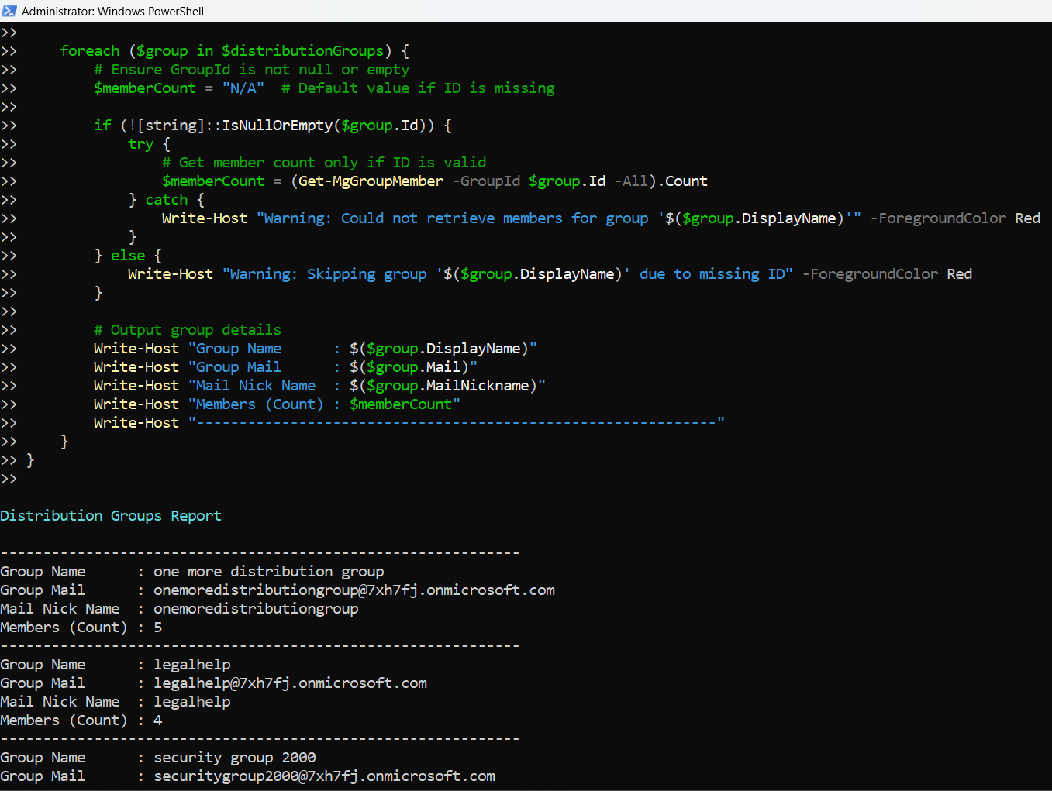Viewport: 1052px width, 791px height.
Task: Click the 'Get-MgGroupMember' cmdlet
Action: [x=371, y=181]
